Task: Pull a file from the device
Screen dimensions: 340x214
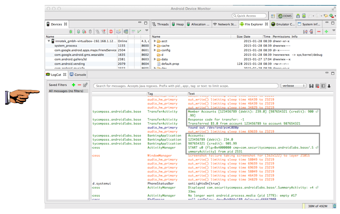Action: (305, 31)
